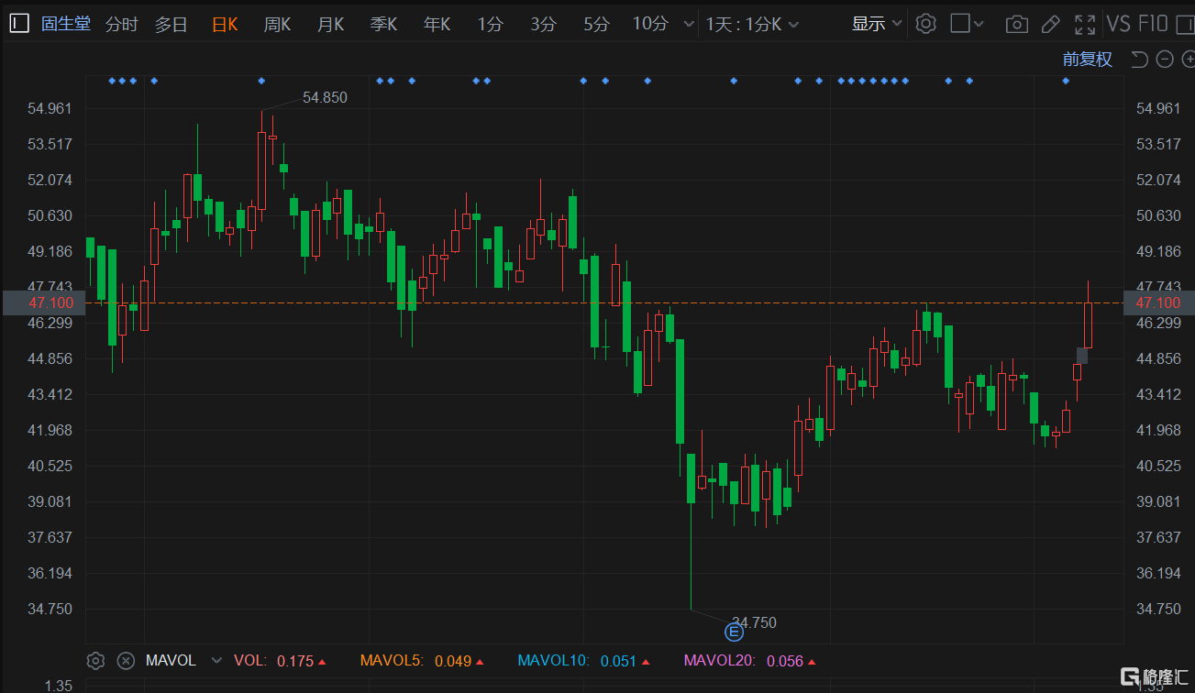Open the VS compare function

(x=1118, y=24)
